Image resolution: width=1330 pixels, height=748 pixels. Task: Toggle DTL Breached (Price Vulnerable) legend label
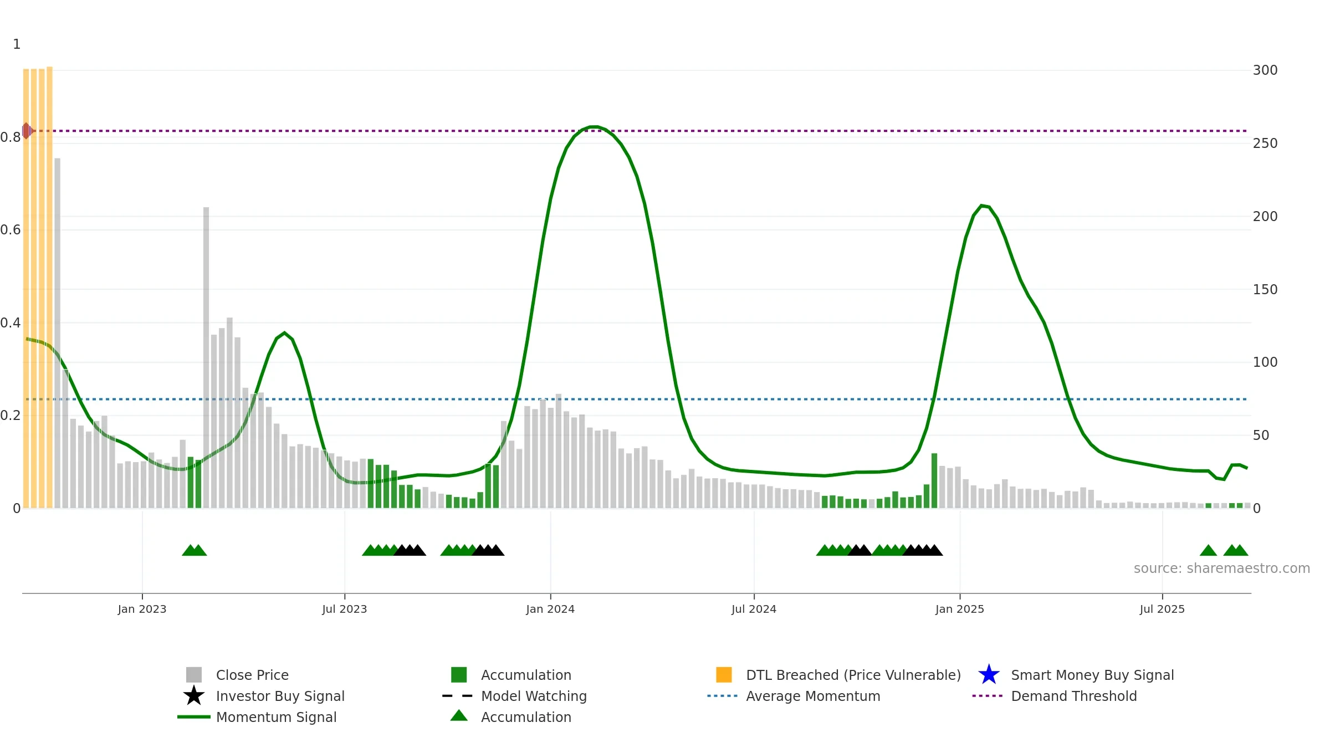853,675
